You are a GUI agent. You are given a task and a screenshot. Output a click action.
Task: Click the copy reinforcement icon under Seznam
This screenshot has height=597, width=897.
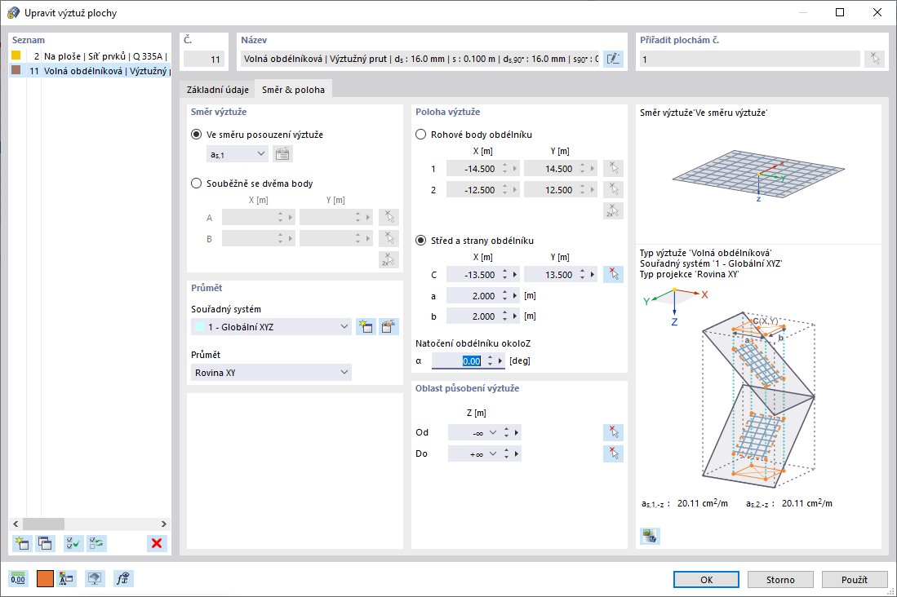[45, 543]
